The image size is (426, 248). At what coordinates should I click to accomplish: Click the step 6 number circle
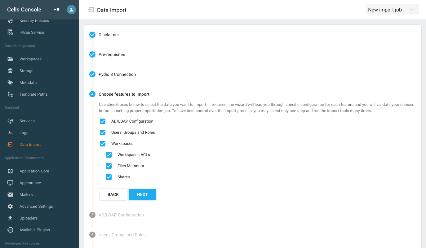click(x=92, y=235)
